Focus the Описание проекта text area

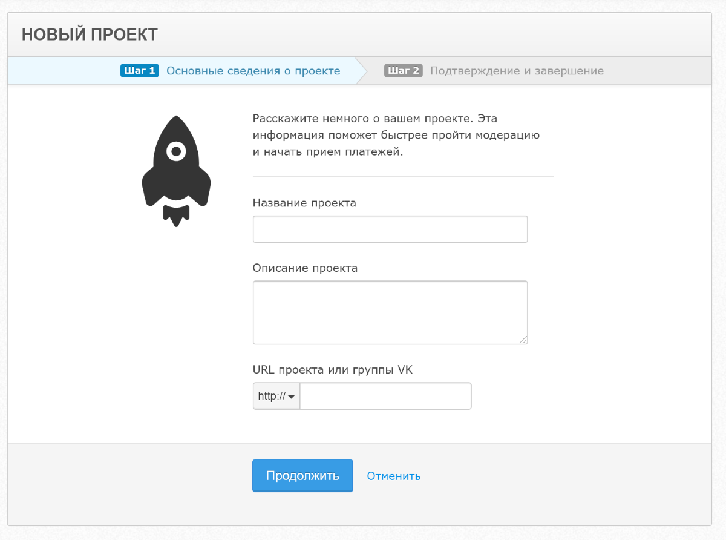pyautogui.click(x=390, y=312)
